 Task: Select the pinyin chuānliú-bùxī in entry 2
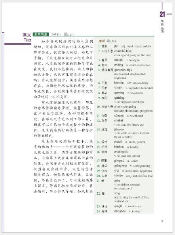pos(123,51)
